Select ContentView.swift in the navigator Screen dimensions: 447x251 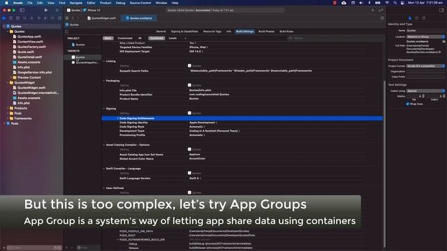point(30,42)
